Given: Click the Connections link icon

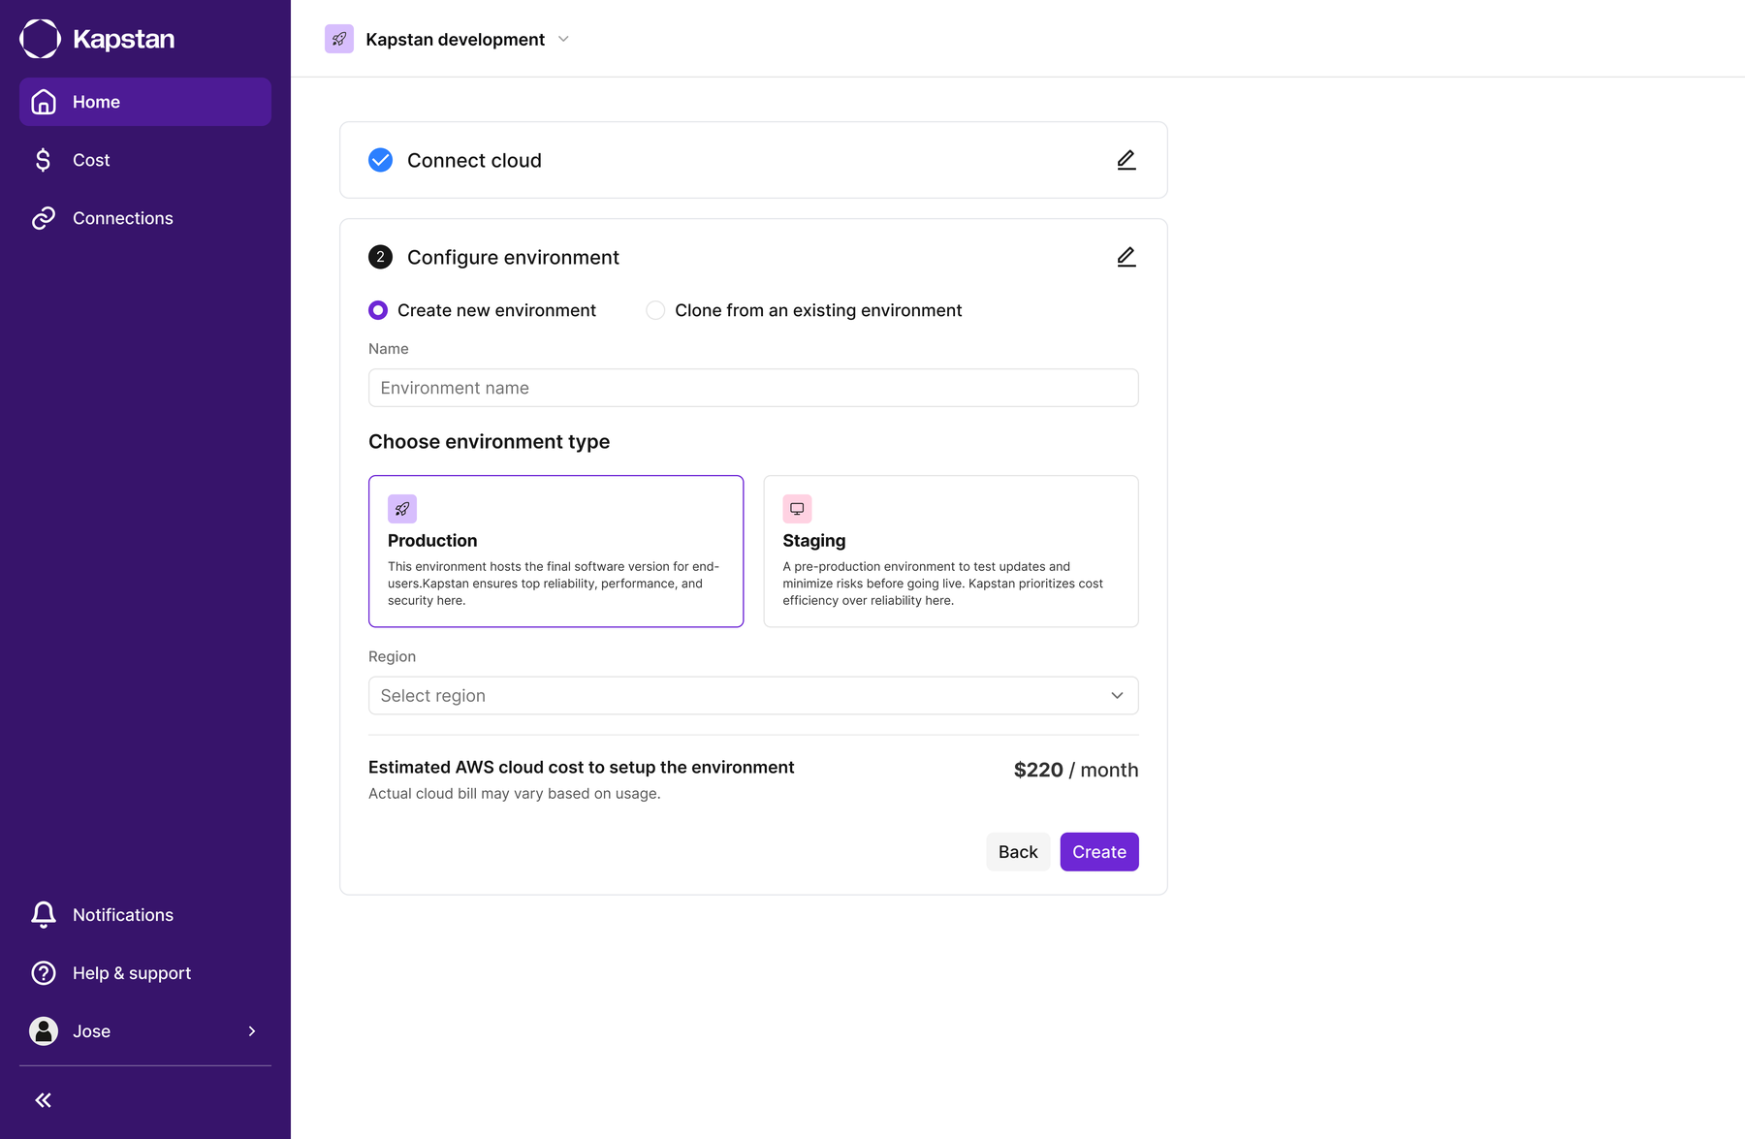Looking at the screenshot, I should point(44,218).
